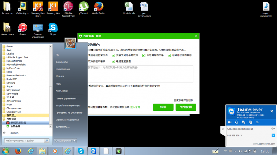Click the TeamViewer headset audio icon
Viewport: 277px width, 155px height.
pos(237,122)
